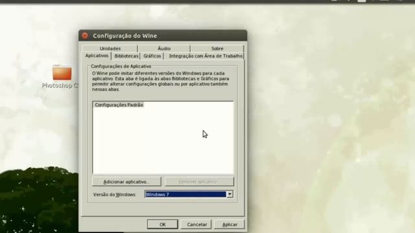The height and width of the screenshot is (233, 415).
Task: Open the Sobre tab
Action: coord(217,49)
